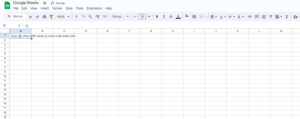Open the 100% zoom dropdown
Viewport: 300px width, 119px height.
(x=63, y=17)
